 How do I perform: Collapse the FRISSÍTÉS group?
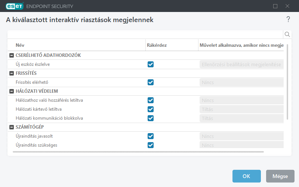12,73
